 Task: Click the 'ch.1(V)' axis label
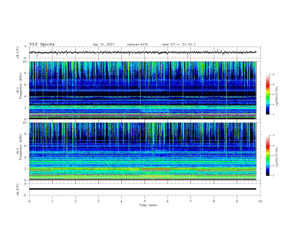18,52
